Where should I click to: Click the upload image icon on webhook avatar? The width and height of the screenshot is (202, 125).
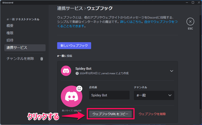(x=79, y=88)
